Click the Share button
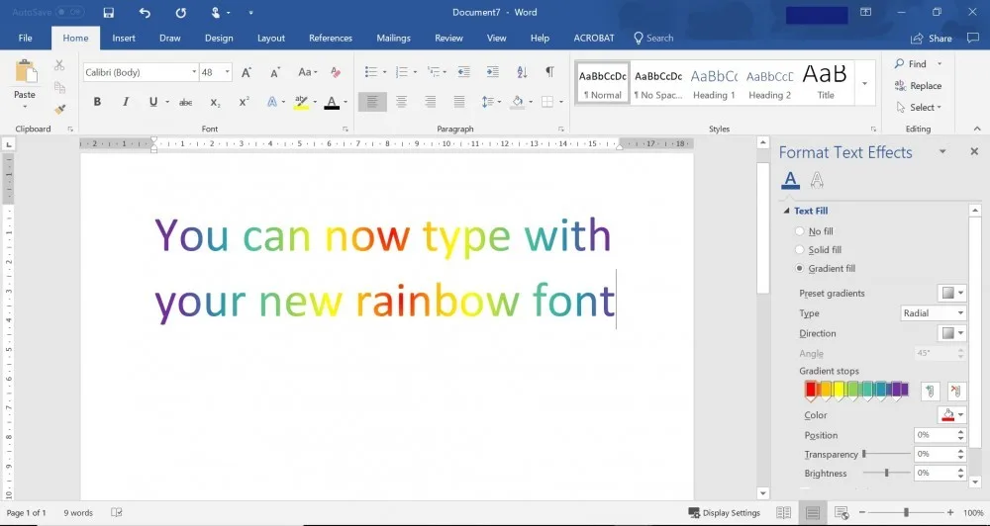The height and width of the screenshot is (526, 990). coord(932,39)
